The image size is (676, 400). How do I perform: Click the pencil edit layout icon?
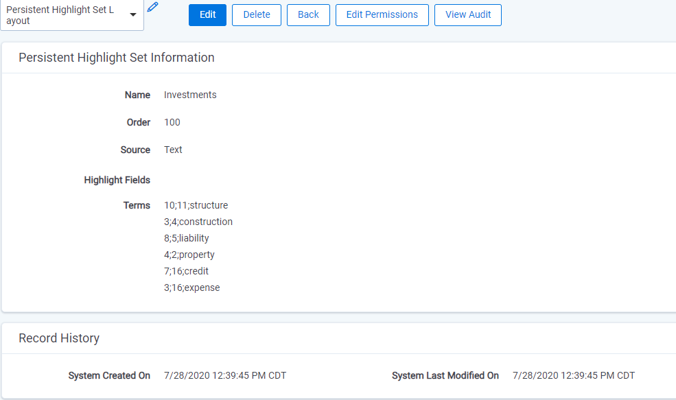click(x=152, y=7)
